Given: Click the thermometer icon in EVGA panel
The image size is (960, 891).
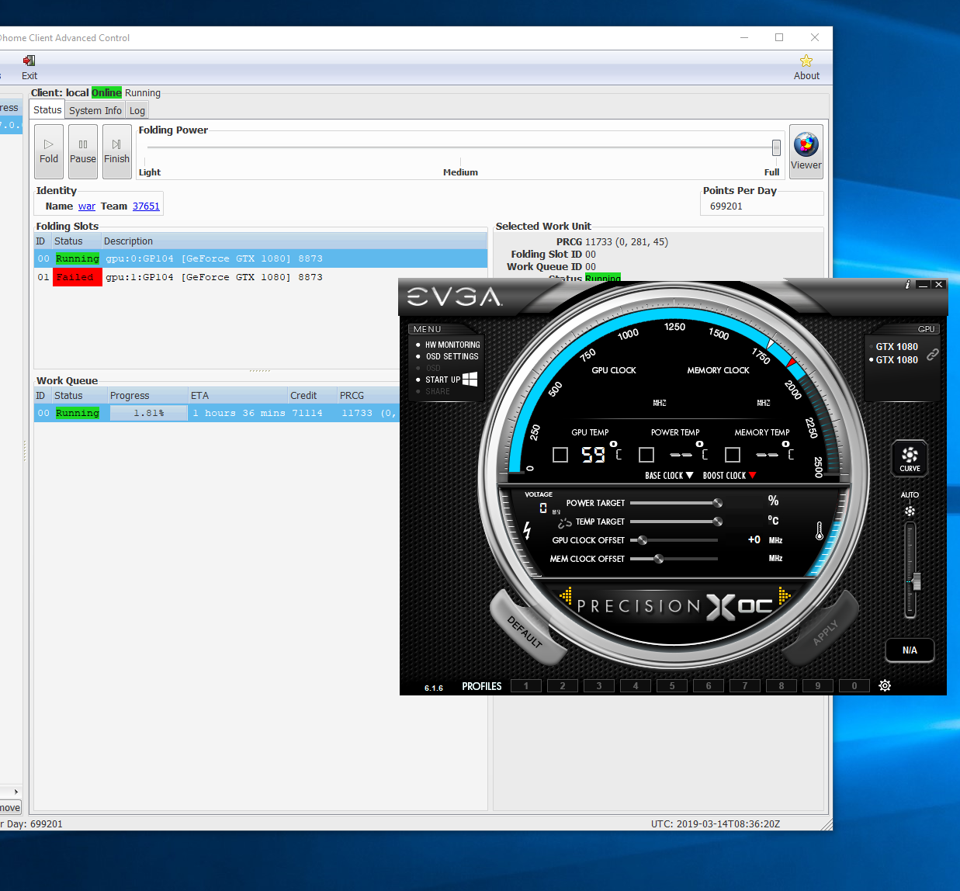Looking at the screenshot, I should [x=819, y=531].
